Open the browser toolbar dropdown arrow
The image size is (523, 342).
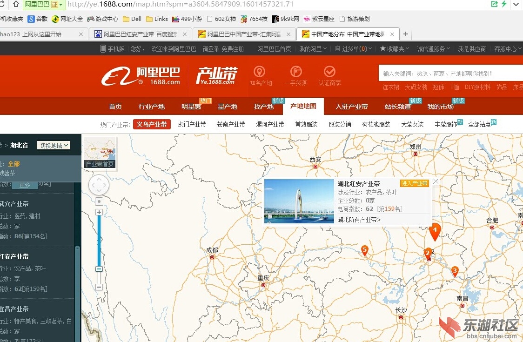click(x=516, y=4)
